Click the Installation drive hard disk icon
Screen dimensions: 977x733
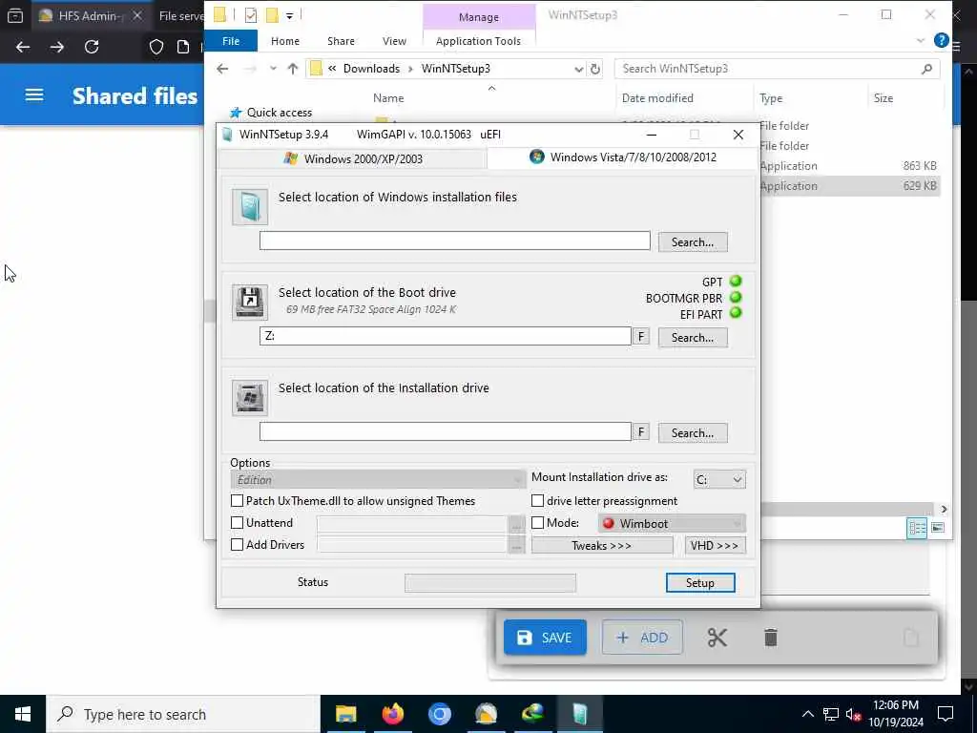click(250, 398)
